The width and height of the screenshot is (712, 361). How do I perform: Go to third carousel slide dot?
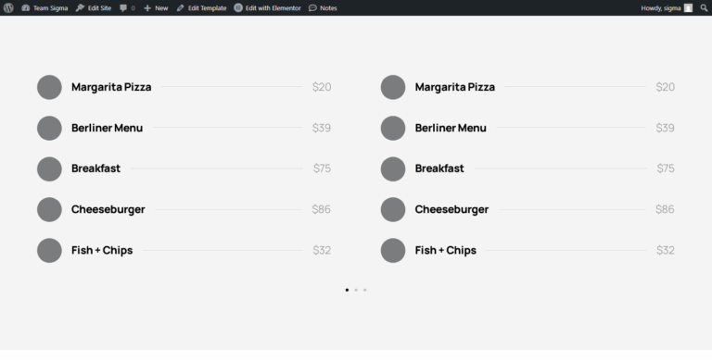(365, 290)
